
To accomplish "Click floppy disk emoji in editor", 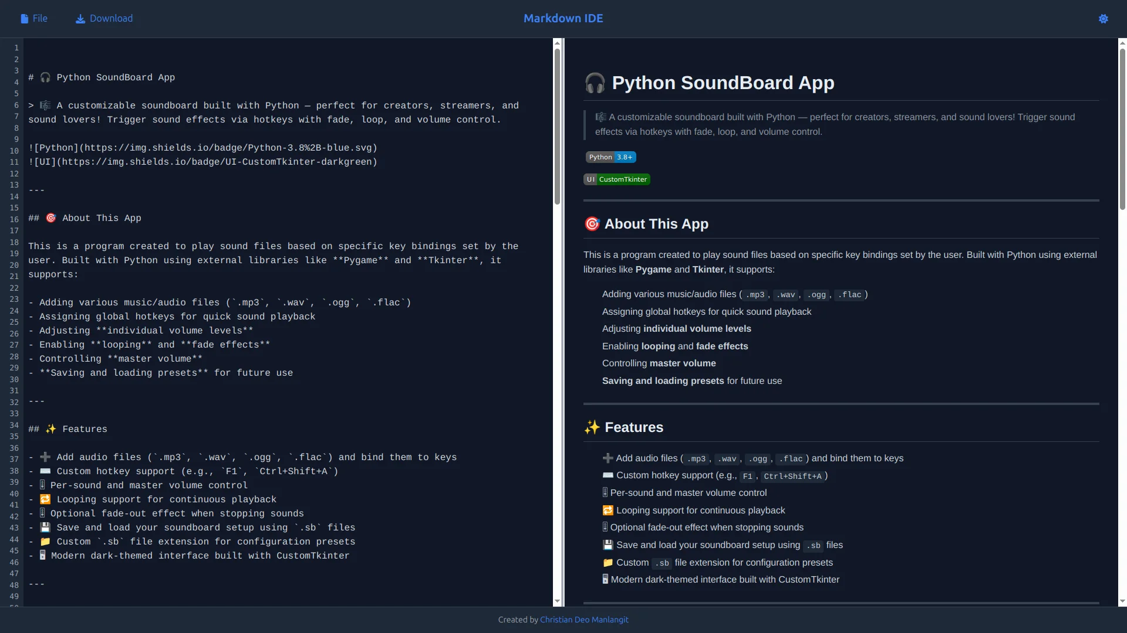I will pyautogui.click(x=45, y=527).
